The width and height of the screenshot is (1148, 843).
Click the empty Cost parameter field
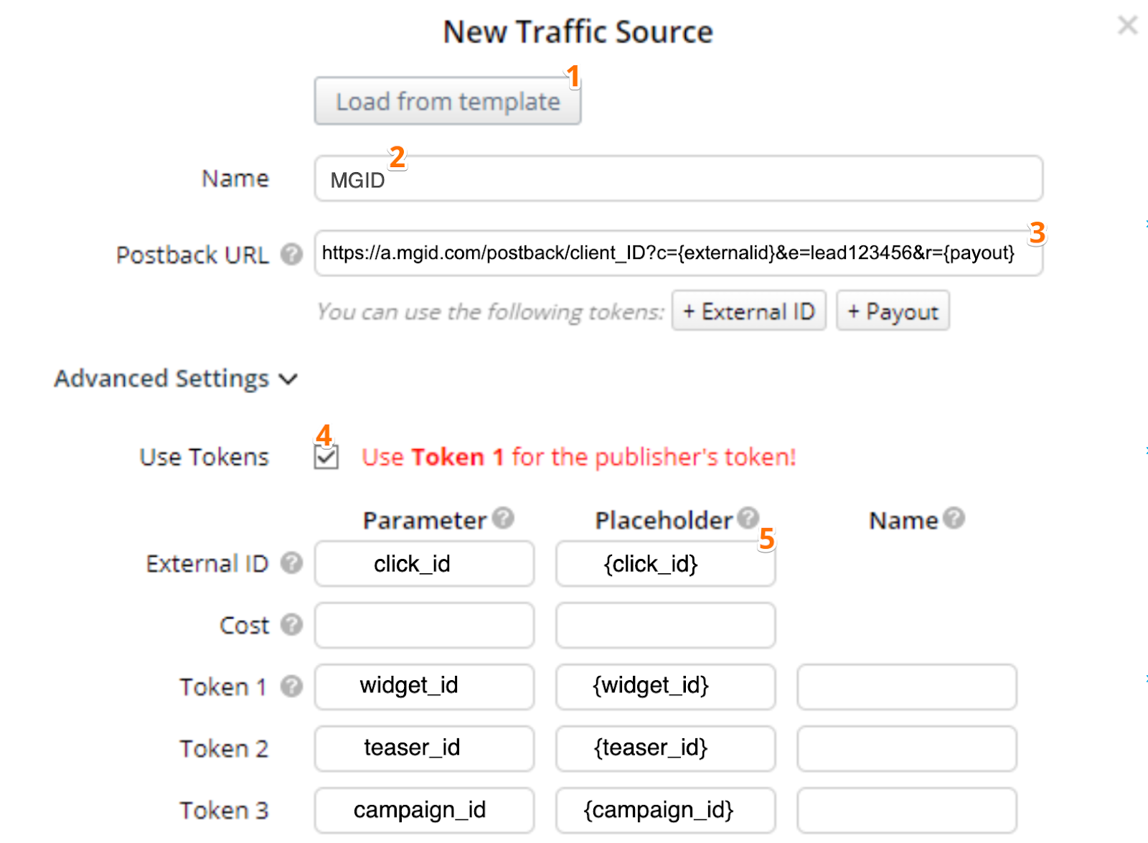[x=424, y=625]
